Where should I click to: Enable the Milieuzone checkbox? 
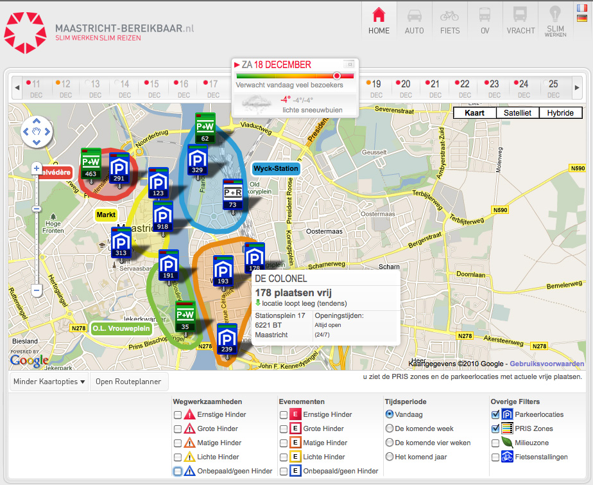(495, 443)
